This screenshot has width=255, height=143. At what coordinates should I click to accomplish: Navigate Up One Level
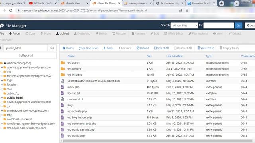(x=88, y=48)
